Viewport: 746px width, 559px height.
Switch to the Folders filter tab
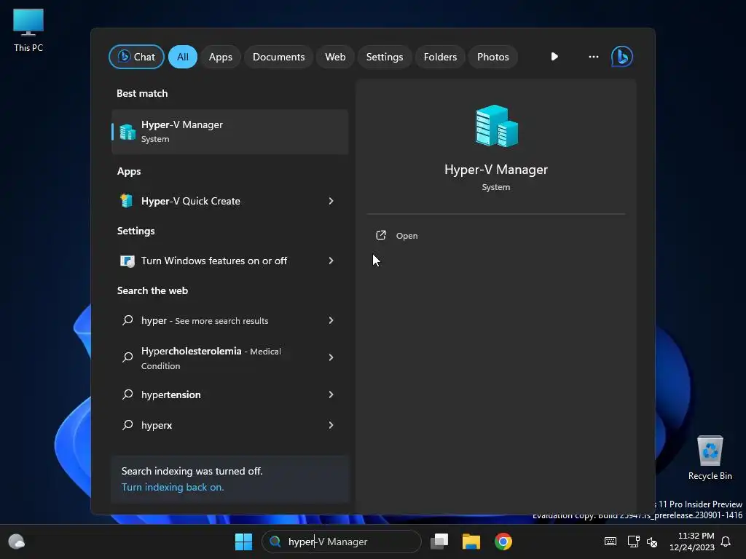[440, 57]
